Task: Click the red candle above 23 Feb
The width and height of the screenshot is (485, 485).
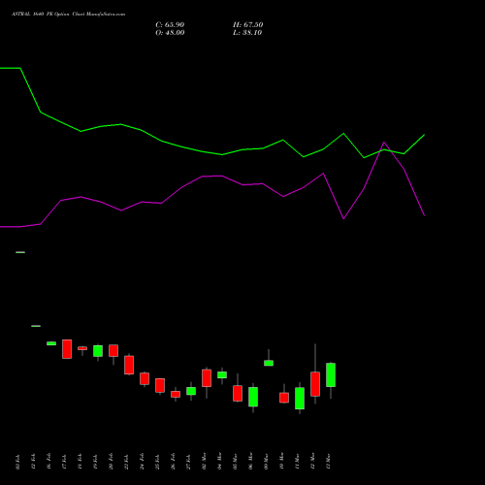Action: click(x=129, y=365)
